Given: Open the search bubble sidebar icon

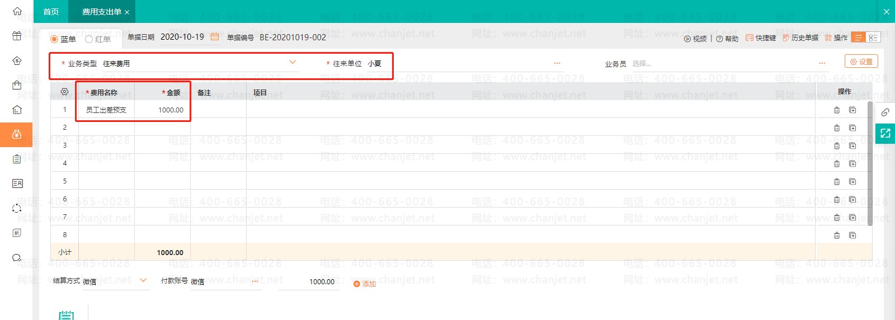Looking at the screenshot, I should (17, 257).
